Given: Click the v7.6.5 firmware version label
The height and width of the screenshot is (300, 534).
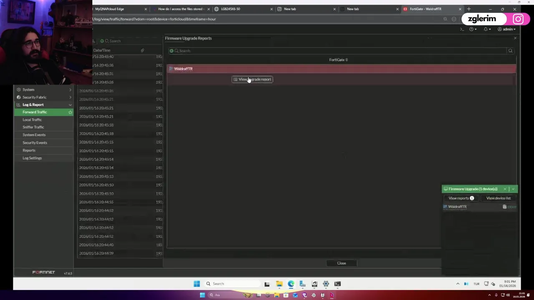Looking at the screenshot, I should coord(68,273).
